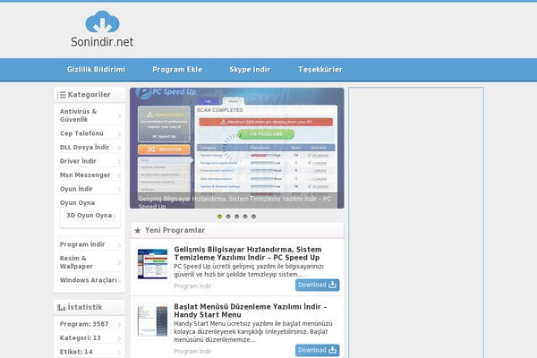This screenshot has height=358, width=537.
Task: Click PC Speed Up program thumbnail
Action: click(152, 264)
